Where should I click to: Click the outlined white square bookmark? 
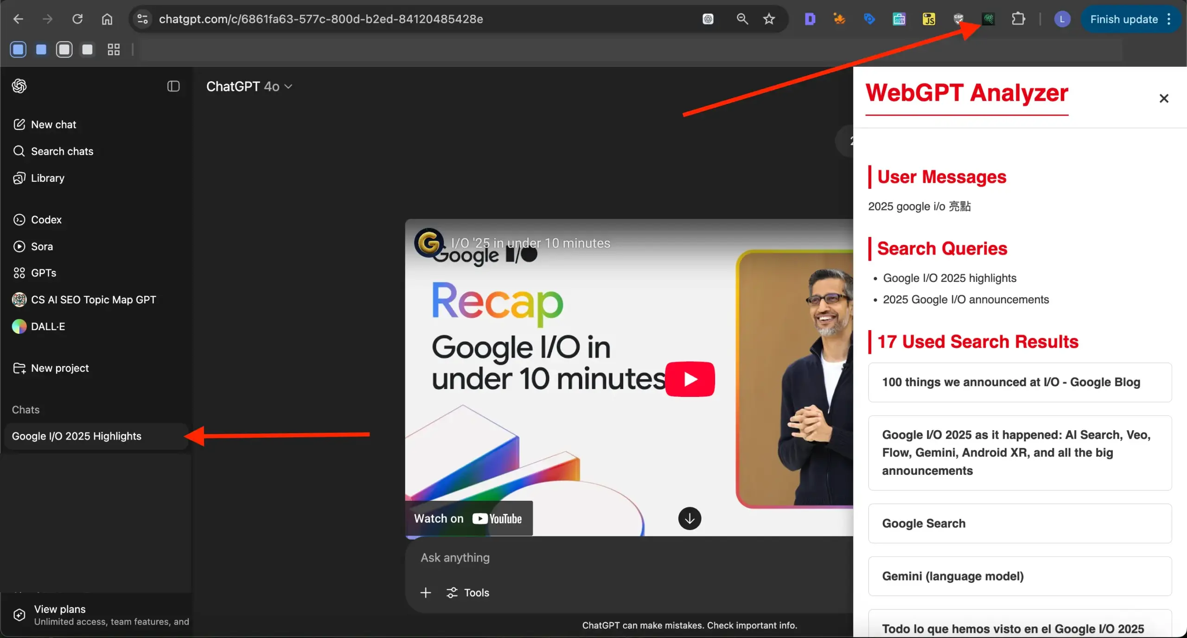tap(64, 50)
